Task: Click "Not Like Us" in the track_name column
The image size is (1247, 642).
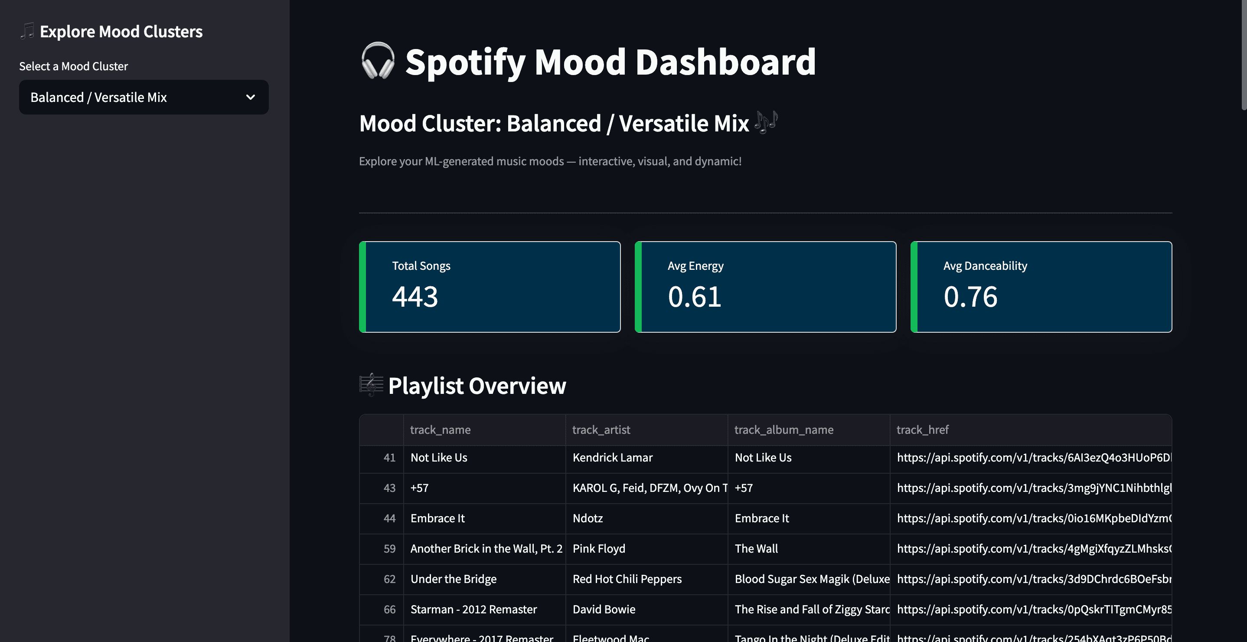Action: click(x=485, y=458)
